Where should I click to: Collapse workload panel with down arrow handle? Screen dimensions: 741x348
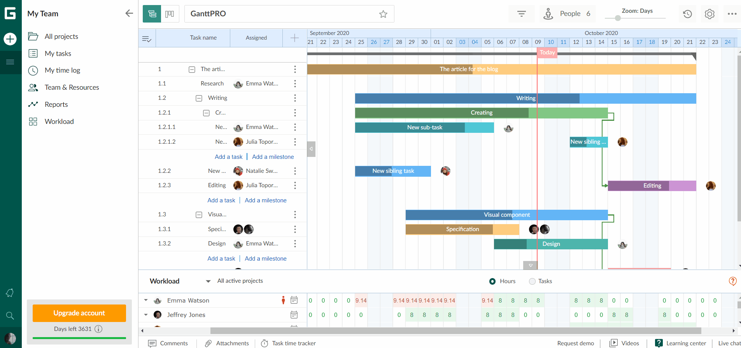click(531, 265)
